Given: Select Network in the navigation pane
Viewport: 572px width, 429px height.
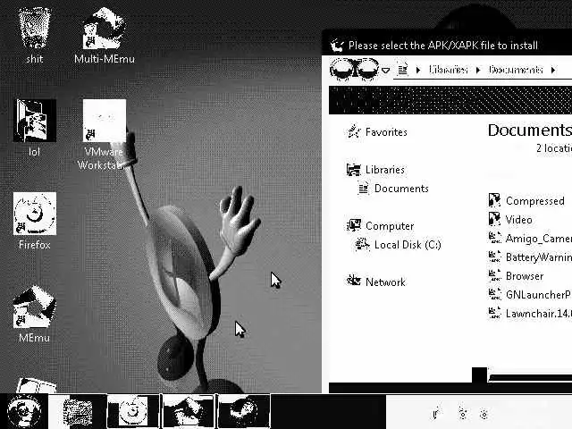Looking at the screenshot, I should coord(385,282).
